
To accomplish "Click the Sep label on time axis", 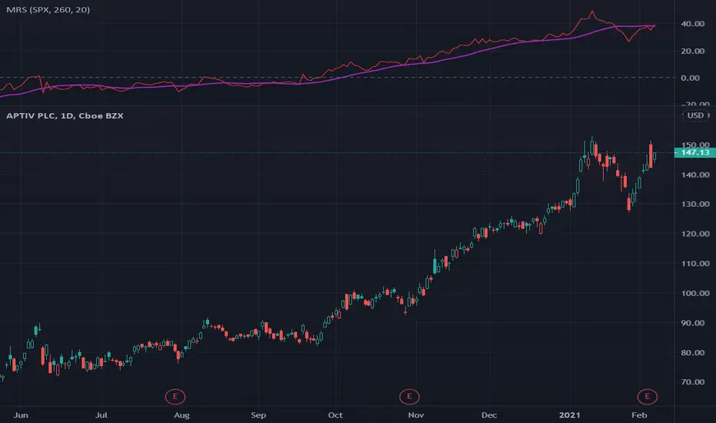I will [x=258, y=415].
